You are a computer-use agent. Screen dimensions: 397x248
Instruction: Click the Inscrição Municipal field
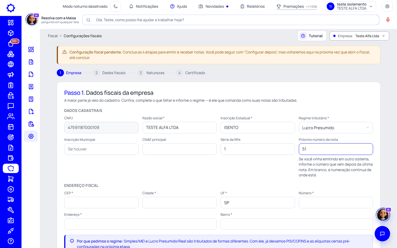click(101, 149)
